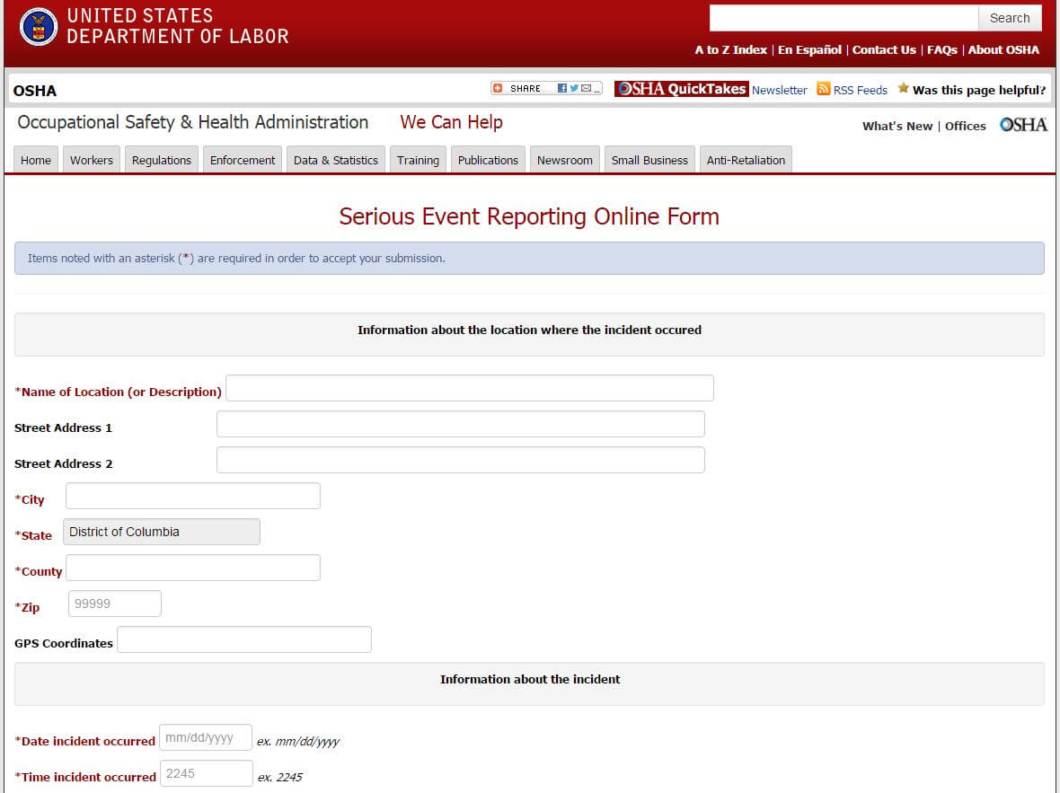Viewport: 1060px width, 793px height.
Task: Open the Training tab
Action: click(x=418, y=160)
